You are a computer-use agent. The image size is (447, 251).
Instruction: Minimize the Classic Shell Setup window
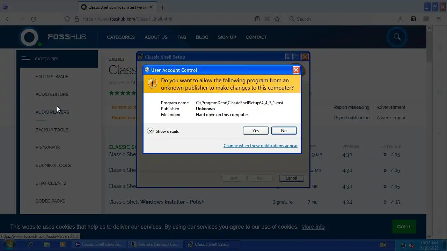289,57
